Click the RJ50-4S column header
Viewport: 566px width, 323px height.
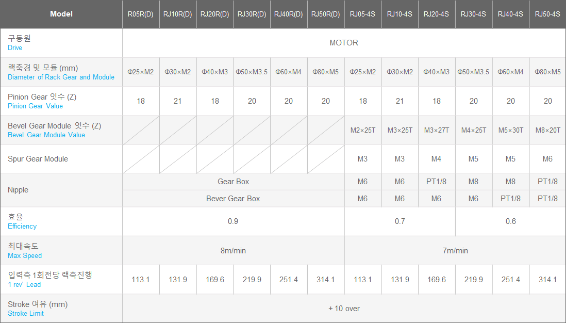coord(547,14)
